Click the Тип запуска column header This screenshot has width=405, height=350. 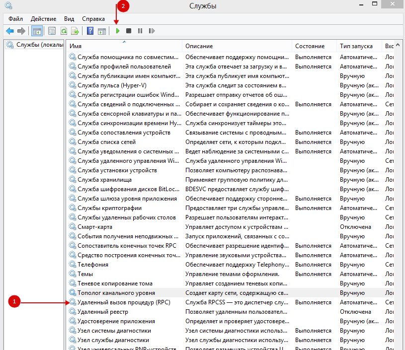pos(356,46)
